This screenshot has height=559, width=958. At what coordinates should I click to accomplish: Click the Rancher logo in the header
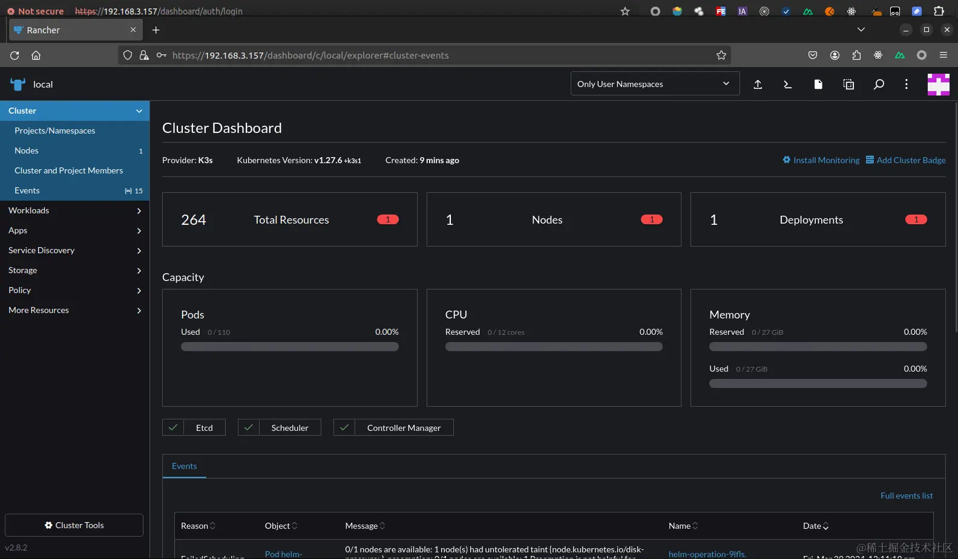click(x=18, y=84)
